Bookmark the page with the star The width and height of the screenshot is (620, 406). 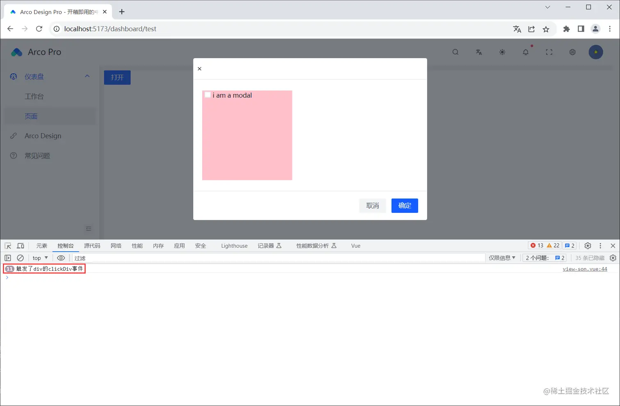point(546,29)
